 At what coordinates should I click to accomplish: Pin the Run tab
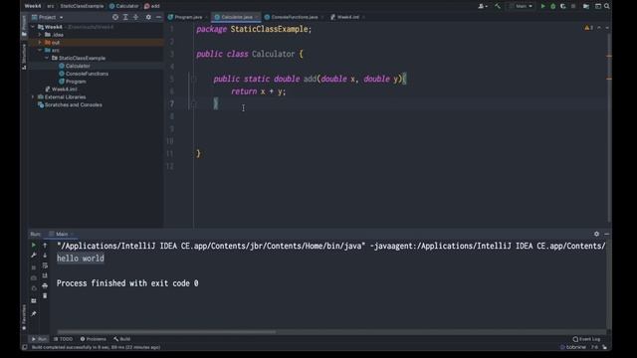[34, 314]
